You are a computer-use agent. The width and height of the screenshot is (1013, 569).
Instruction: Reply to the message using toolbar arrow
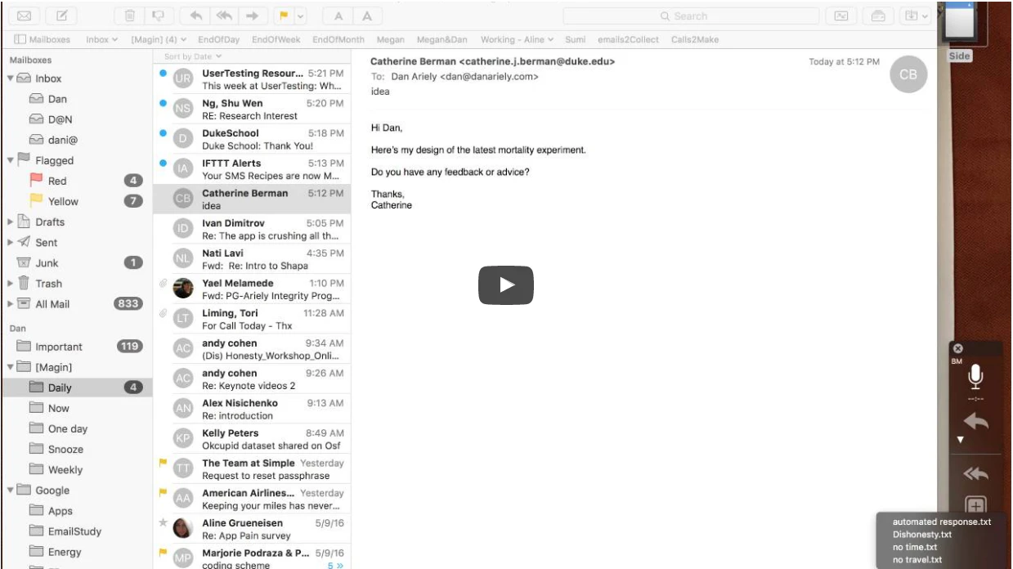[x=196, y=16]
